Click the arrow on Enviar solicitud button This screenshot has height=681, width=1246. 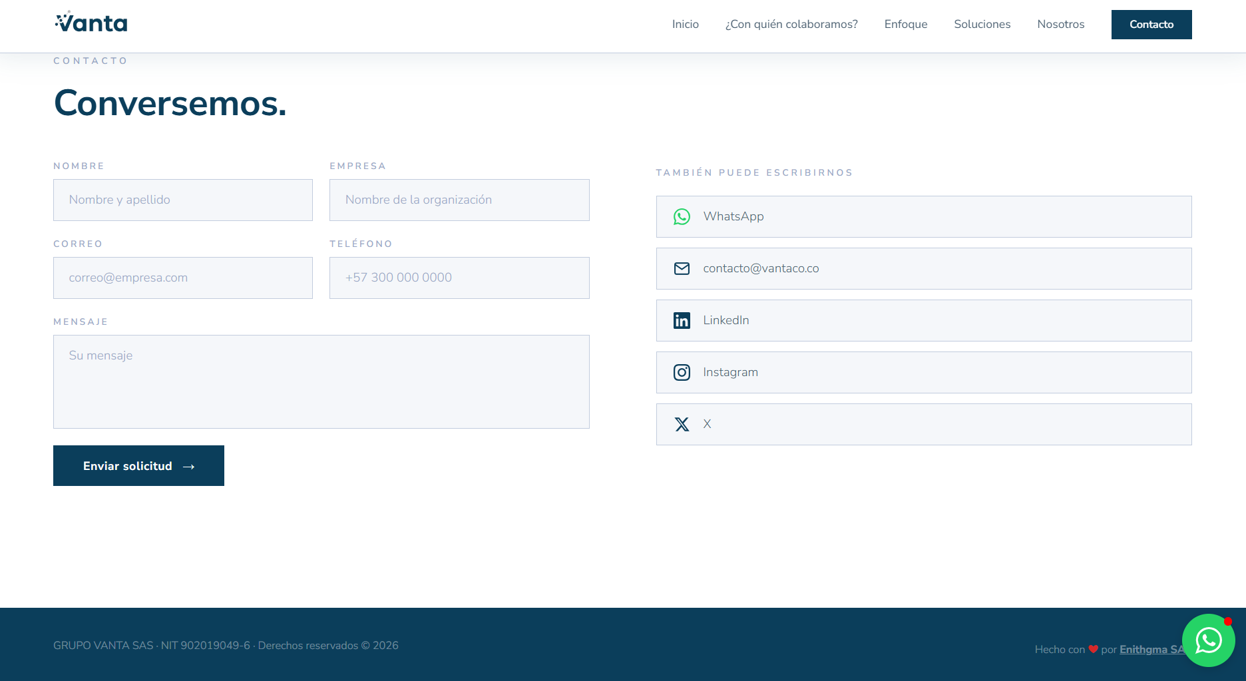[x=189, y=467]
